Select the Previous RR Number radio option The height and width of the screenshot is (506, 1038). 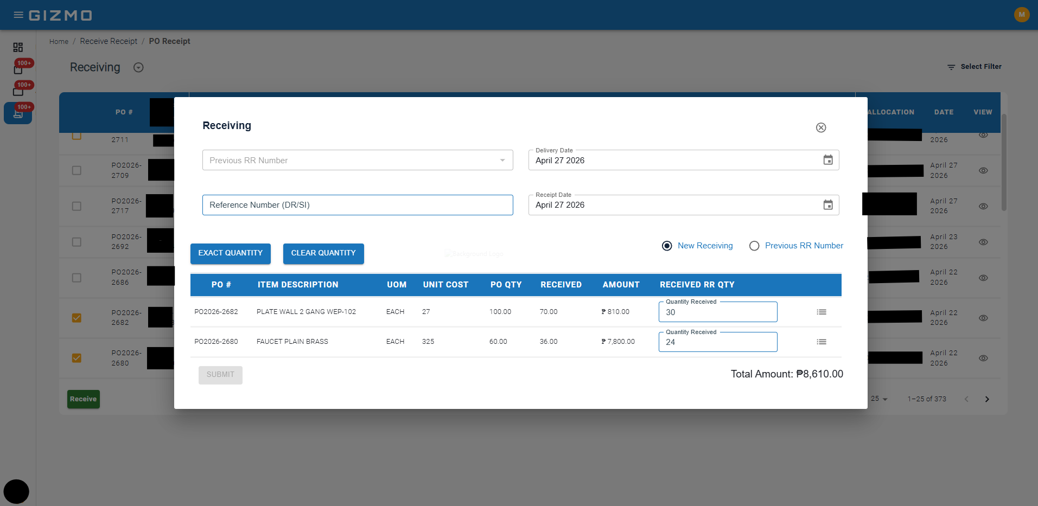click(x=754, y=246)
